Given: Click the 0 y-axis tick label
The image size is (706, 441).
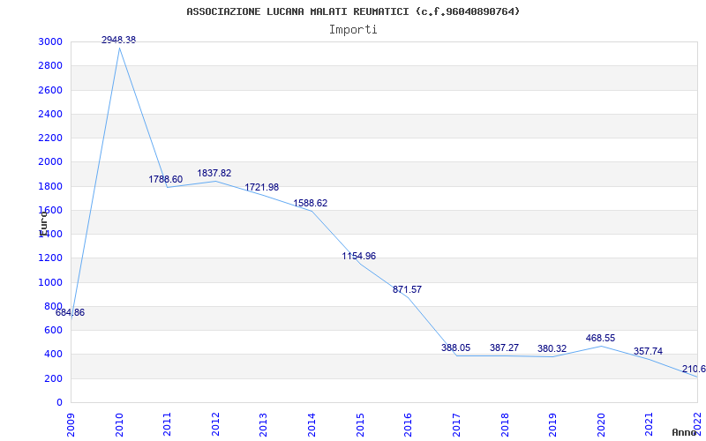Looking at the screenshot, I should [59, 403].
